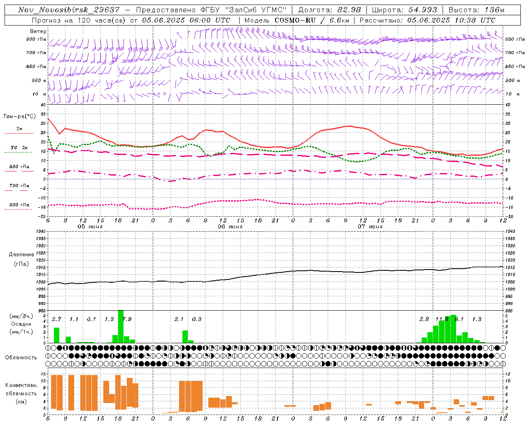Click the model name "COSMO-RU / 6.6км"
The width and height of the screenshot is (527, 422).
pos(312,20)
